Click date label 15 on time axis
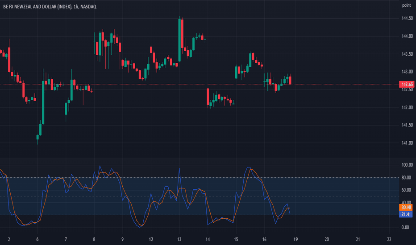Screen dimensions: 416x245 [x=236, y=239]
